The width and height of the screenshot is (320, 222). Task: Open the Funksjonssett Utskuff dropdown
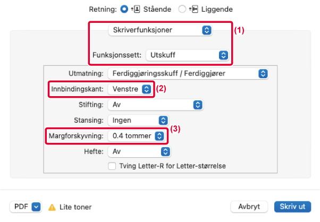[187, 55]
